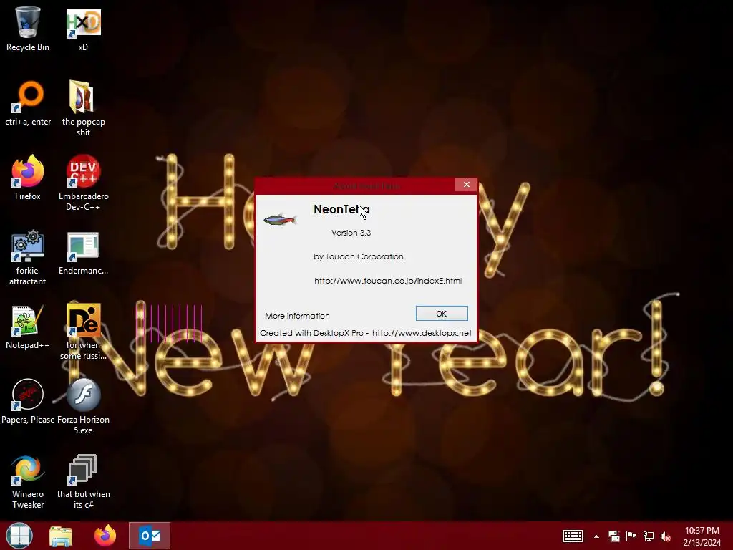Click the neon tetra fish image in dialog
The width and height of the screenshot is (733, 550).
[x=280, y=219]
